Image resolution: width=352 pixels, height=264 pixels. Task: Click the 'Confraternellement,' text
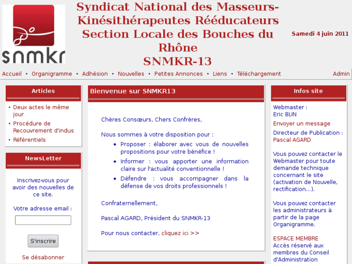129,203
